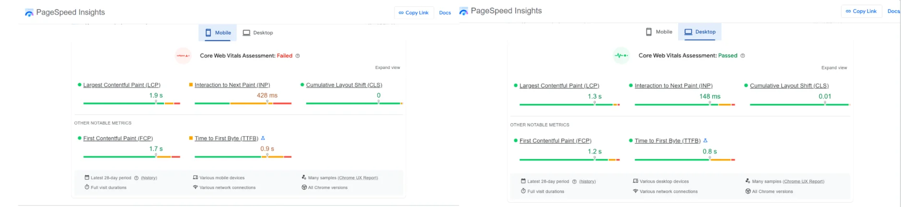Click help icon next to Passed assessment
The height and width of the screenshot is (207, 901).
(743, 56)
